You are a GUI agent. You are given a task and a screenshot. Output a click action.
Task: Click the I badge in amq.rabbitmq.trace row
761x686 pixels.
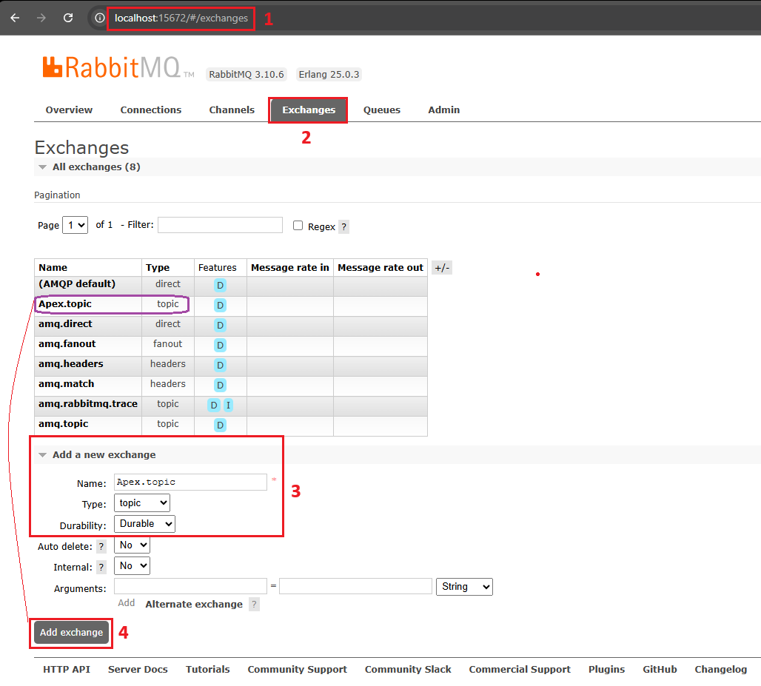click(x=228, y=405)
